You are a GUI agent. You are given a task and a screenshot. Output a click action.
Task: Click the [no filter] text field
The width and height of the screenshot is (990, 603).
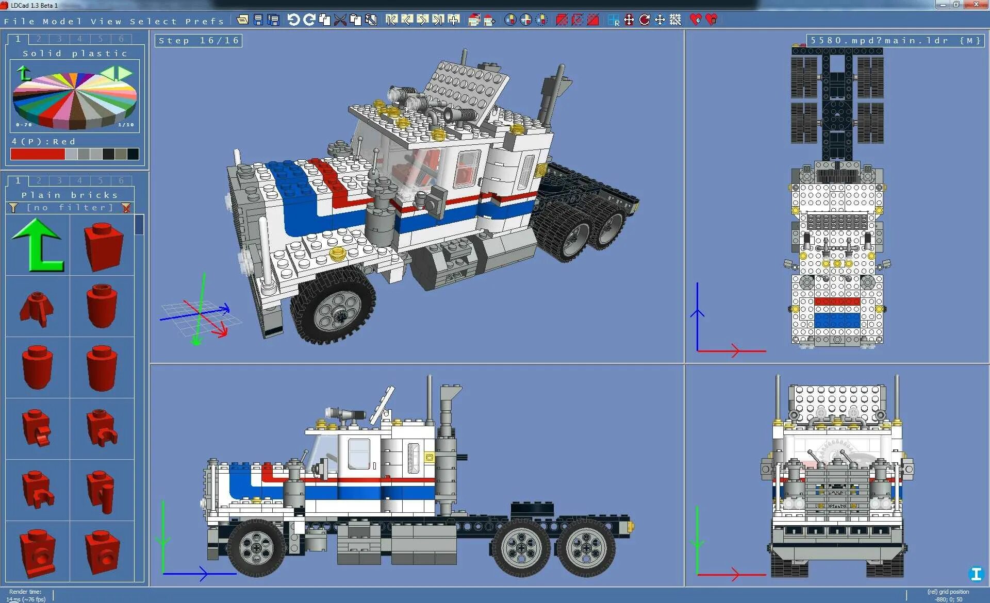(x=70, y=208)
